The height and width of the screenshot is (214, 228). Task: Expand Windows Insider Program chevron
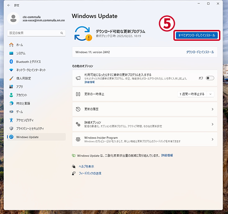click(x=212, y=140)
